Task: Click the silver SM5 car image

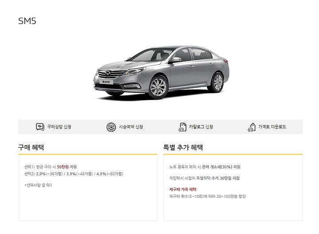Action: pos(161,72)
